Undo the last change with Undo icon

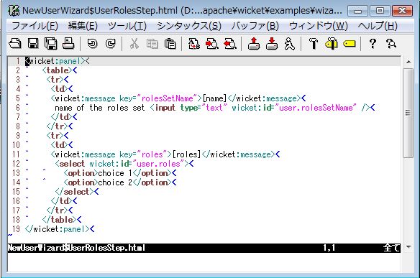click(x=92, y=44)
